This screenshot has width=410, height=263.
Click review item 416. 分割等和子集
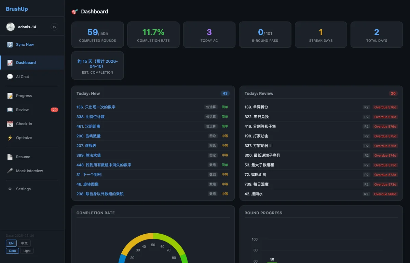click(x=260, y=127)
